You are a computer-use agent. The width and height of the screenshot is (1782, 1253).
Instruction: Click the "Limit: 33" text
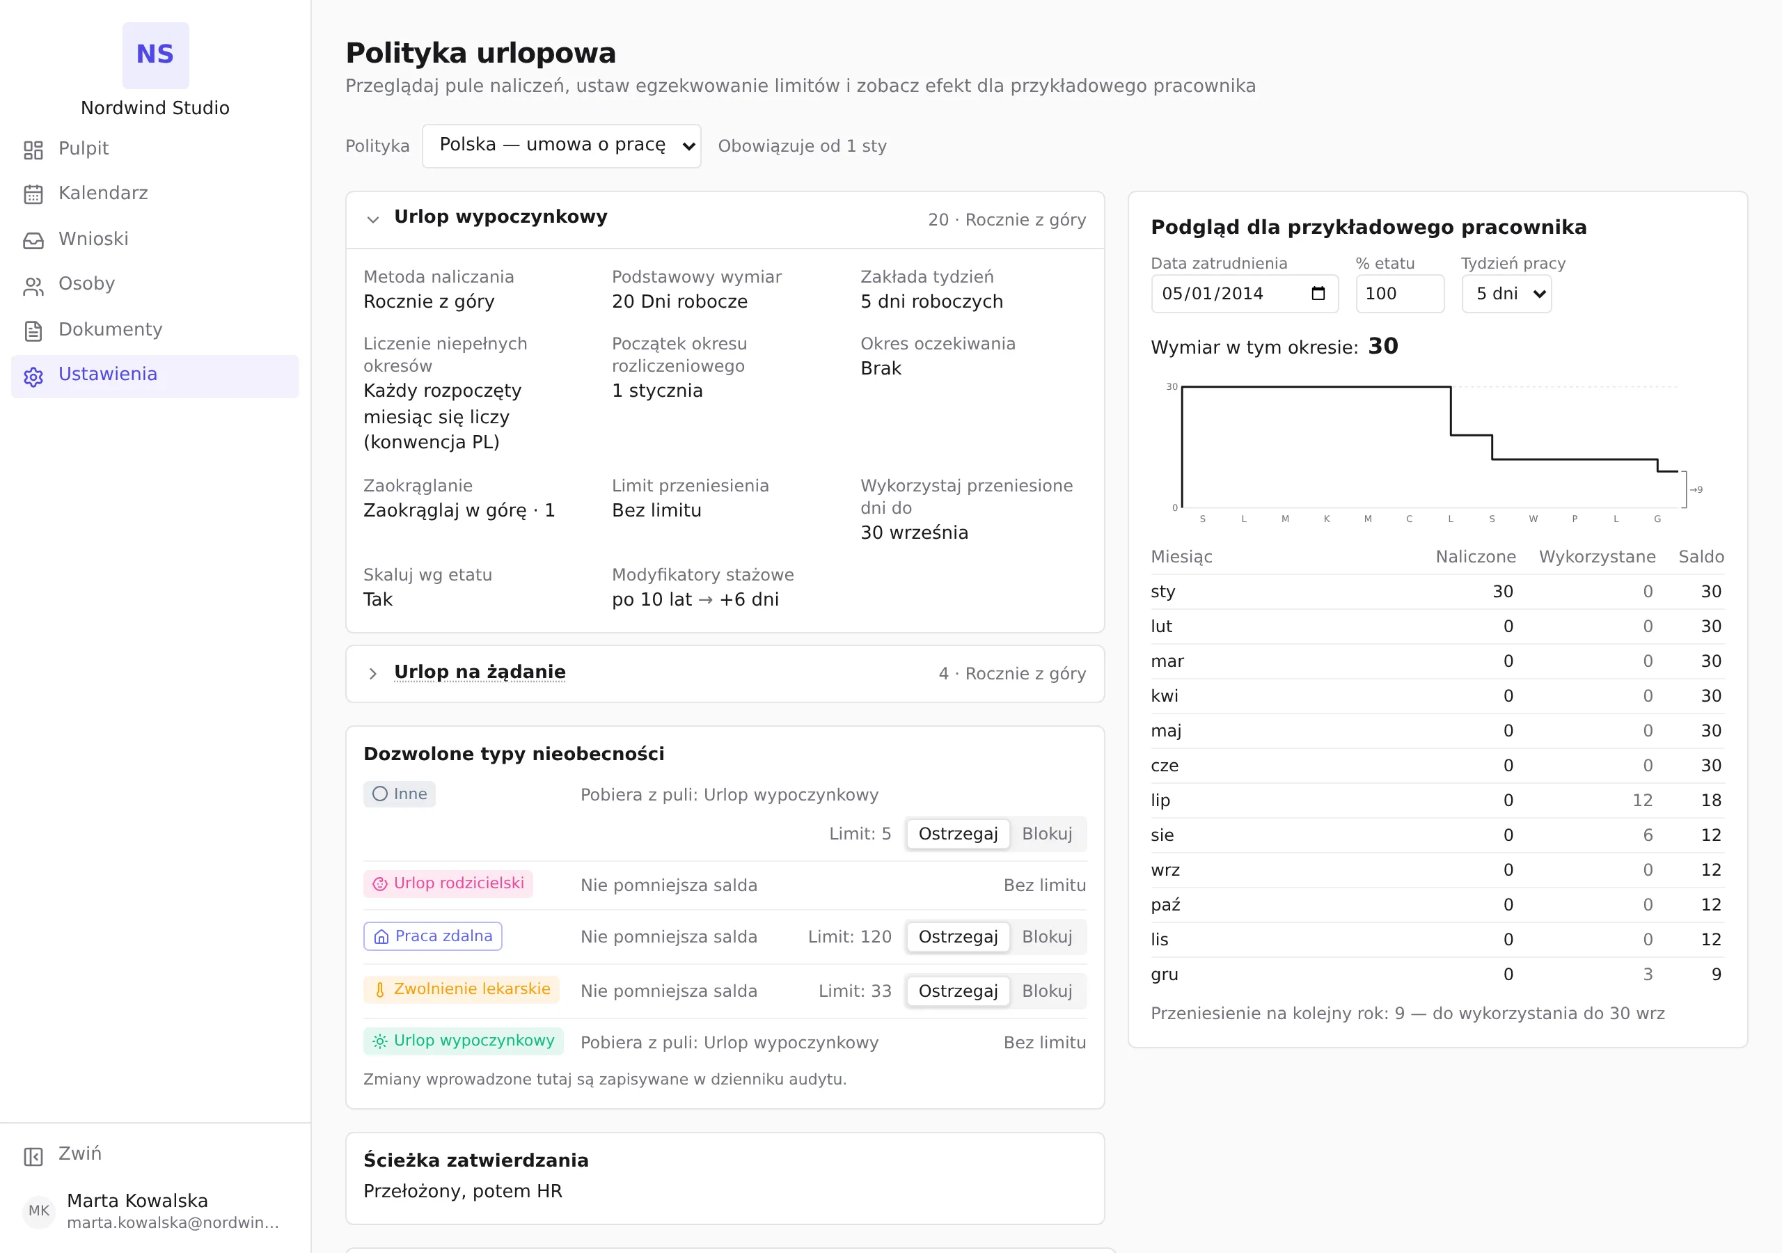click(855, 991)
